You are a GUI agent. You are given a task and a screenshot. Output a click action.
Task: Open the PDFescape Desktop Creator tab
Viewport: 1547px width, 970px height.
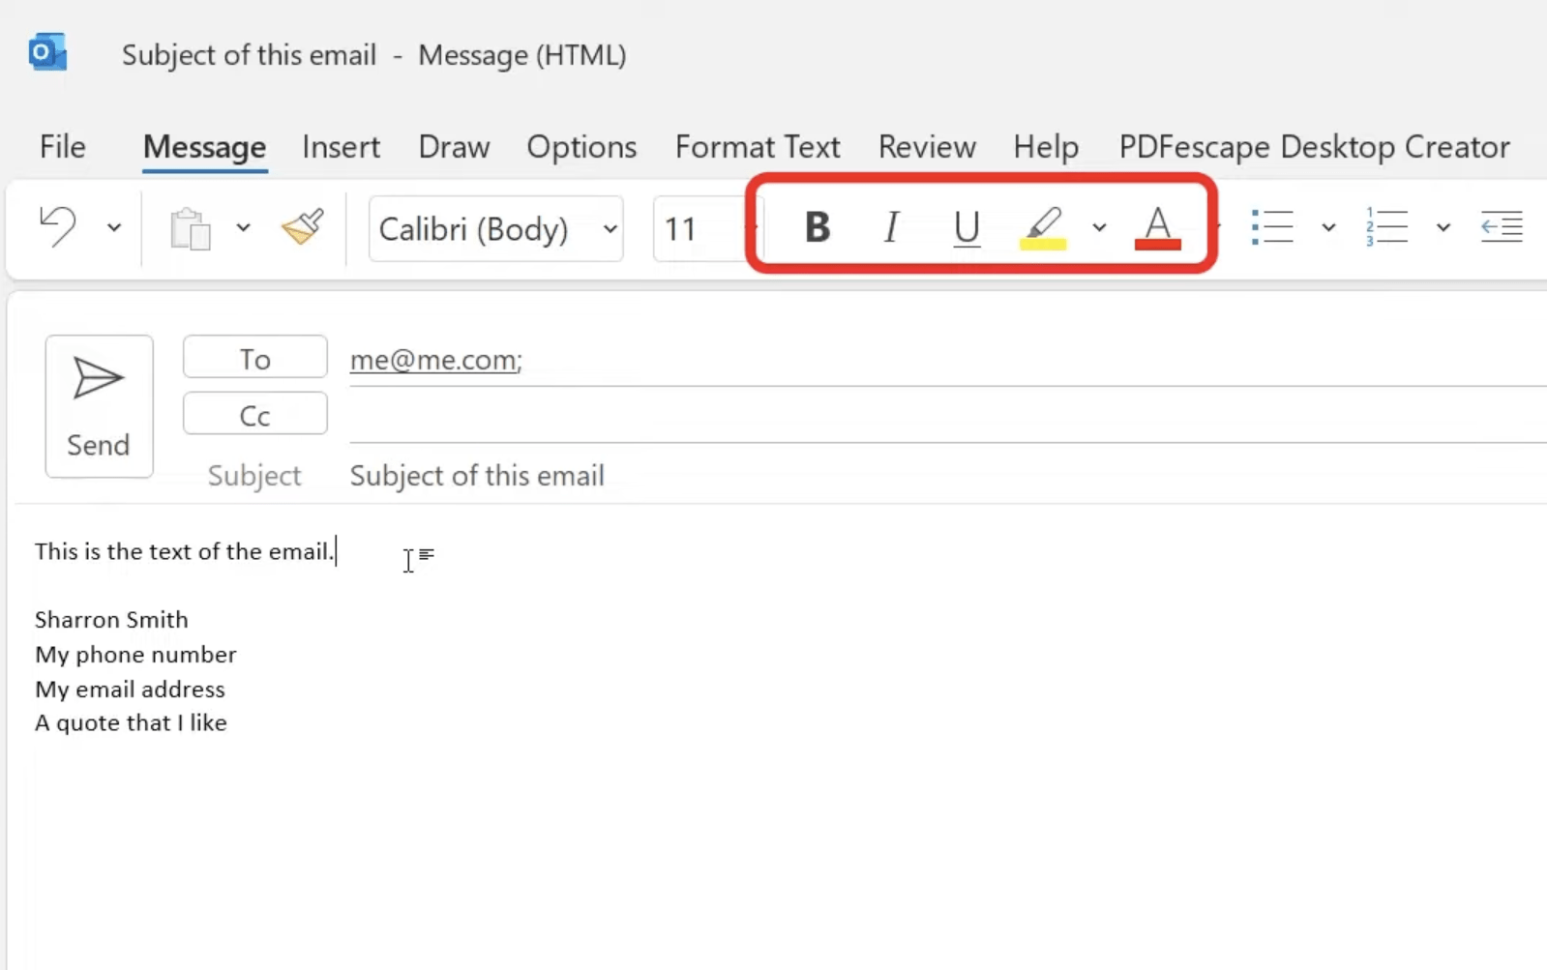tap(1314, 147)
